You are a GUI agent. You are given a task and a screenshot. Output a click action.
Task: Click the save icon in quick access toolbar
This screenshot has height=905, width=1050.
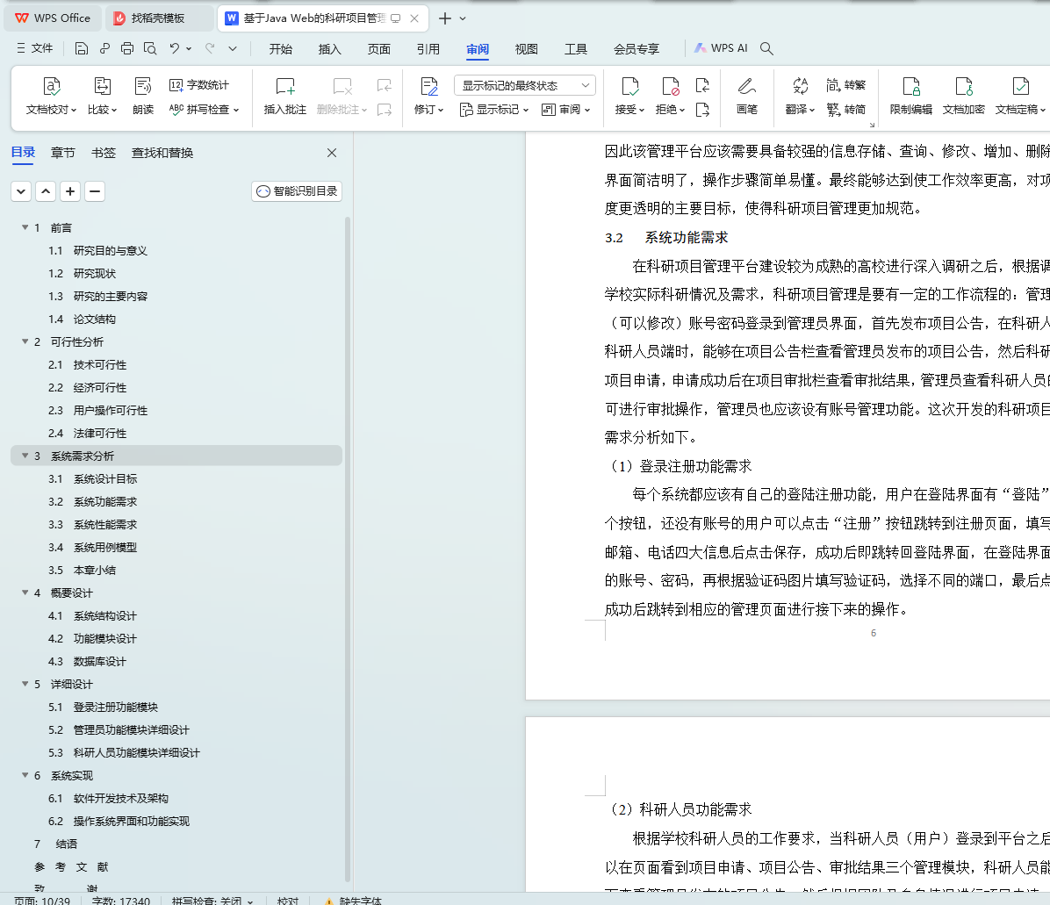tap(81, 48)
